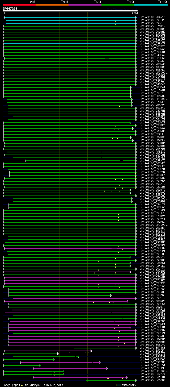Image resolution: width=170 pixels, height=387 pixels.
Task: Click the purple alignment bar for UniRef100_B9GDW2
Action: coord(71,248)
